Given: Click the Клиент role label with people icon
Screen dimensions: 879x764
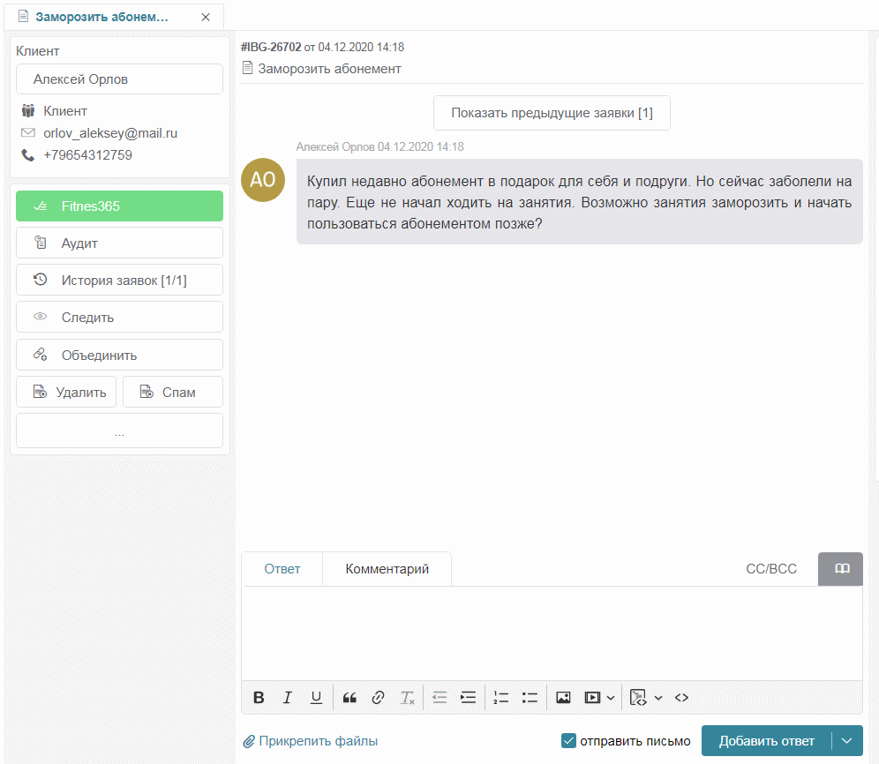Looking at the screenshot, I should pos(55,111).
